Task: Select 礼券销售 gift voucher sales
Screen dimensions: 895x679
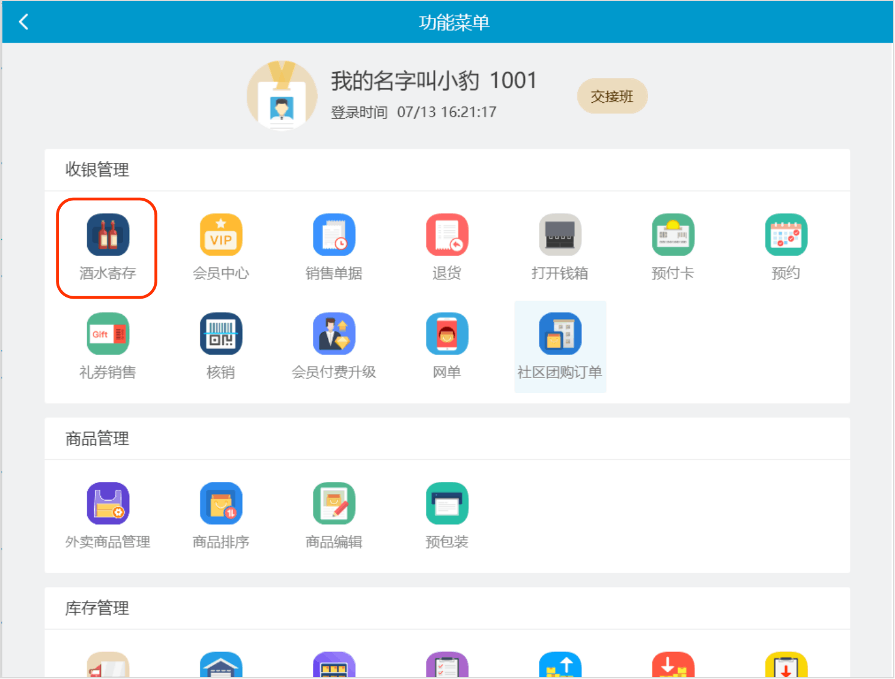Action: [108, 334]
